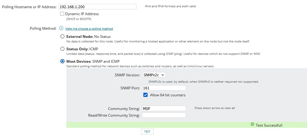Click the 'Press down arrow to view all' hint
Viewport: 307px width, 136px height.
215,108
